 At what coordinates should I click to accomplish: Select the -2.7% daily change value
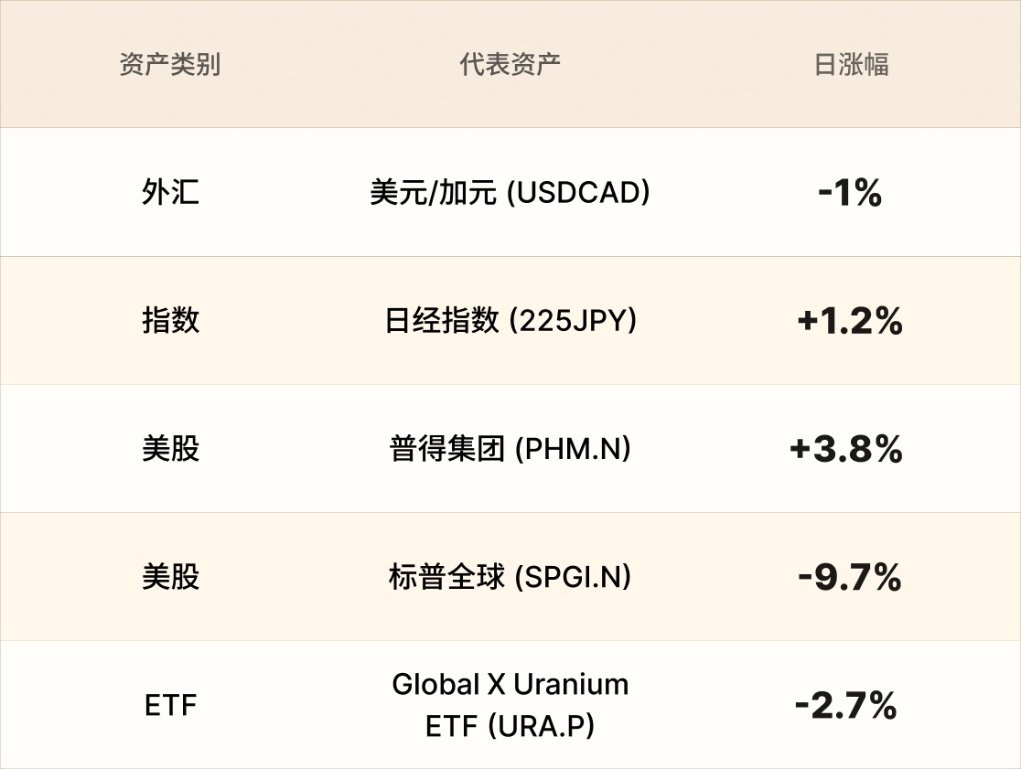tap(846, 705)
